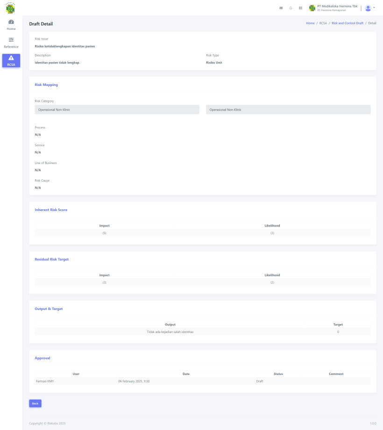Click the Approval section heading
Viewport: 383px width, 430px height.
(x=43, y=358)
